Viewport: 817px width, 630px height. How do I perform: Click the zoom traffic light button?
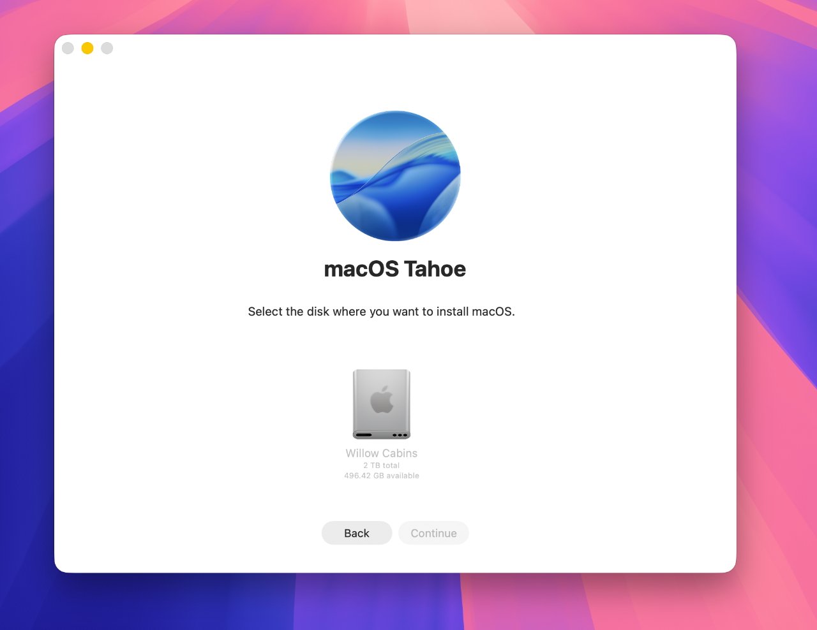[107, 48]
